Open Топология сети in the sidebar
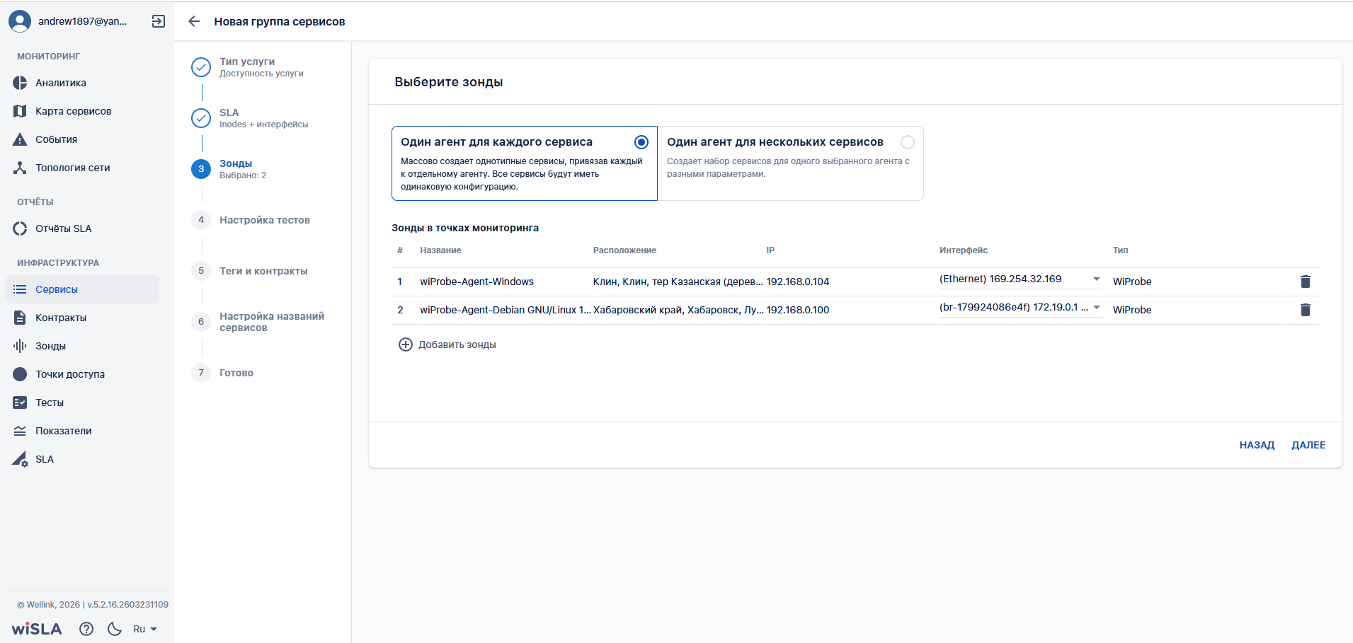 (72, 168)
